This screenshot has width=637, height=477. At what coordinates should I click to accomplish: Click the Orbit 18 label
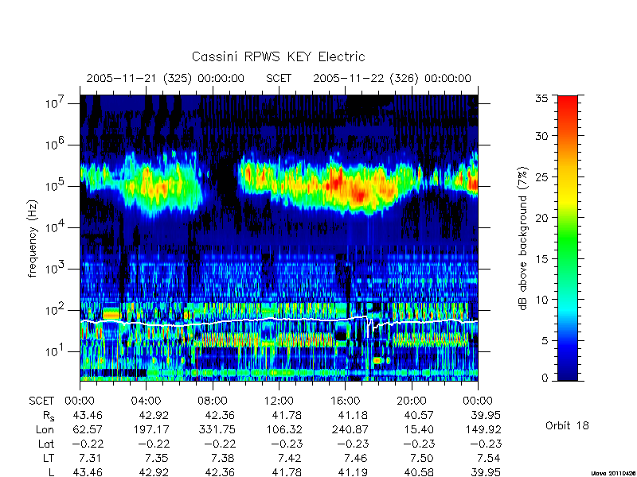(567, 425)
